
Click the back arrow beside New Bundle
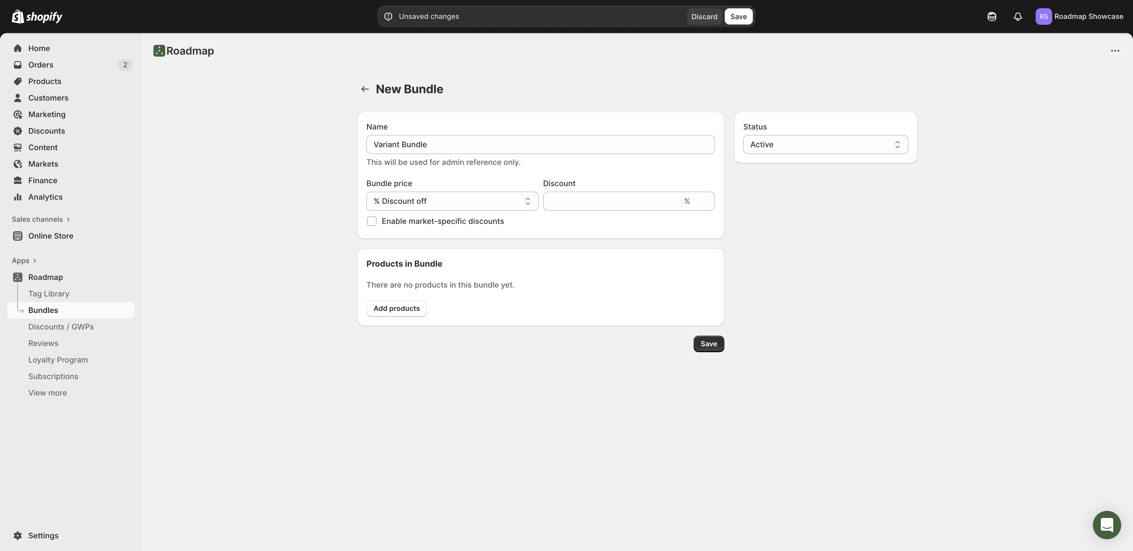pyautogui.click(x=365, y=89)
